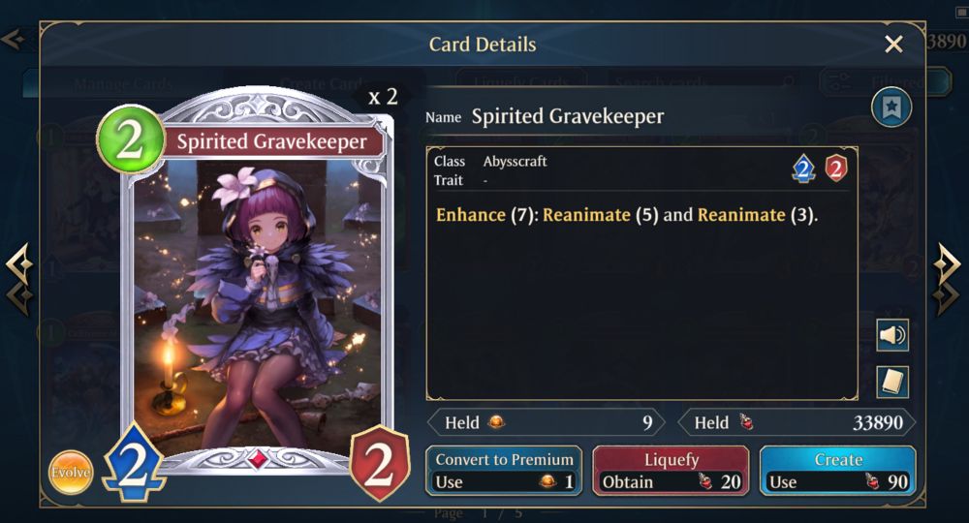Create the card using 90 vials
Image resolution: width=969 pixels, height=523 pixels.
pyautogui.click(x=838, y=471)
